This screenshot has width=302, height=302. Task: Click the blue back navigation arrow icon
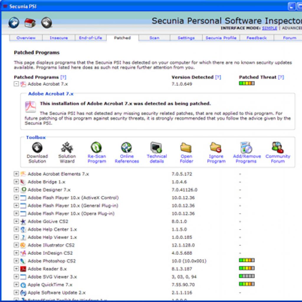(x=14, y=23)
